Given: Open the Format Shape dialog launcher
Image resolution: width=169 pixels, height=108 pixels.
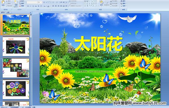Looking at the screenshot, I should (119, 9).
